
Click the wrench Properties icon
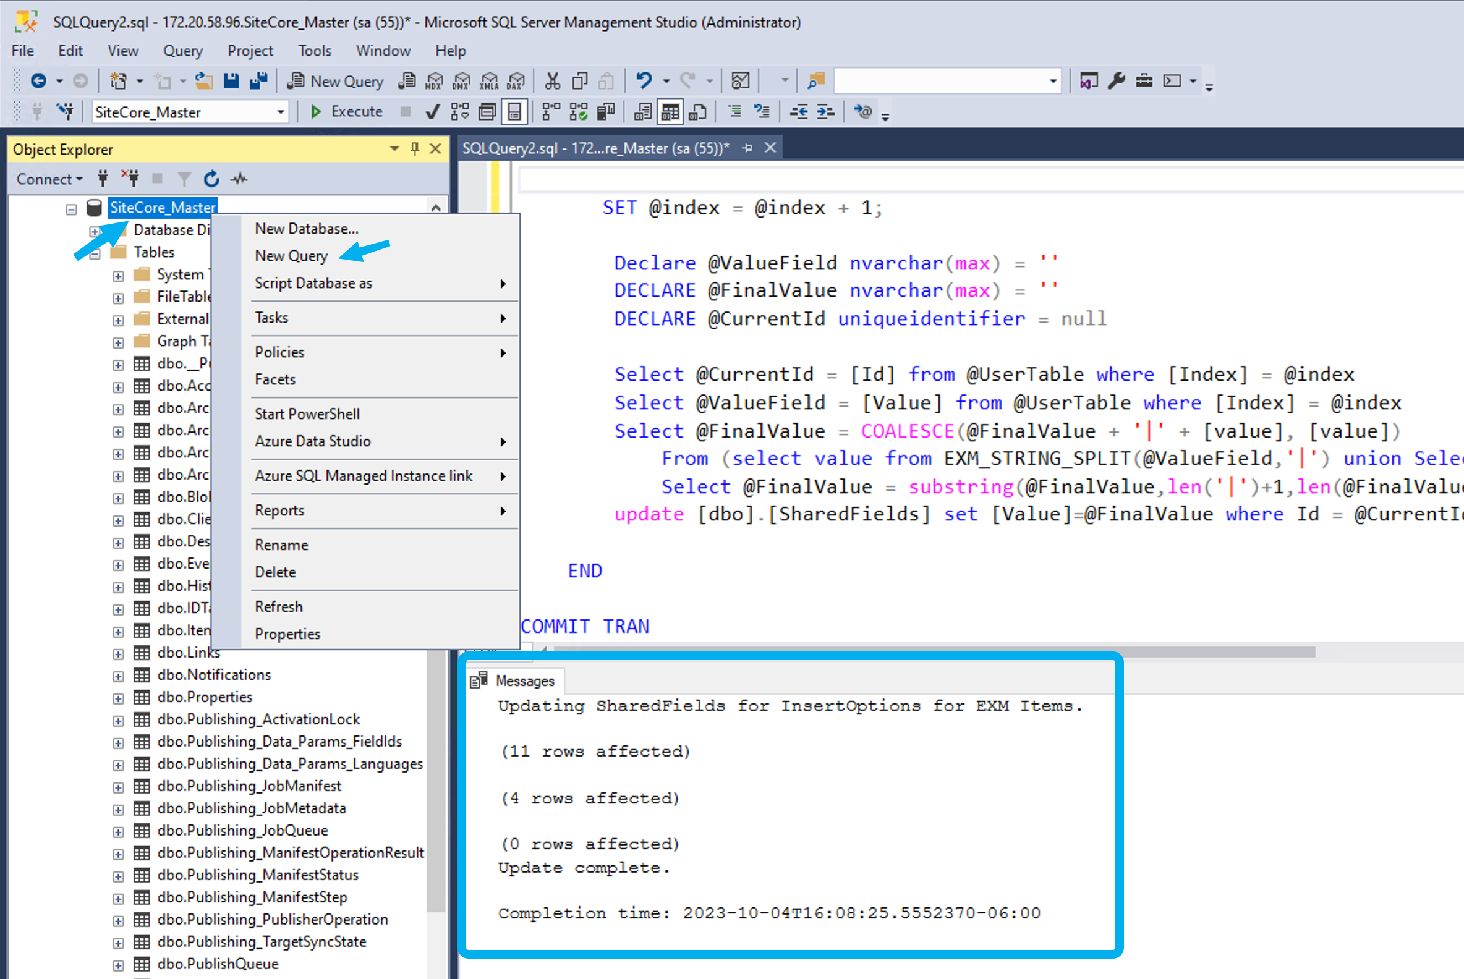[1117, 80]
